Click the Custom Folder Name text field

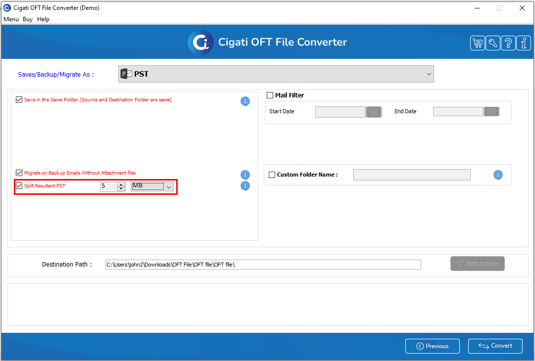tap(412, 175)
